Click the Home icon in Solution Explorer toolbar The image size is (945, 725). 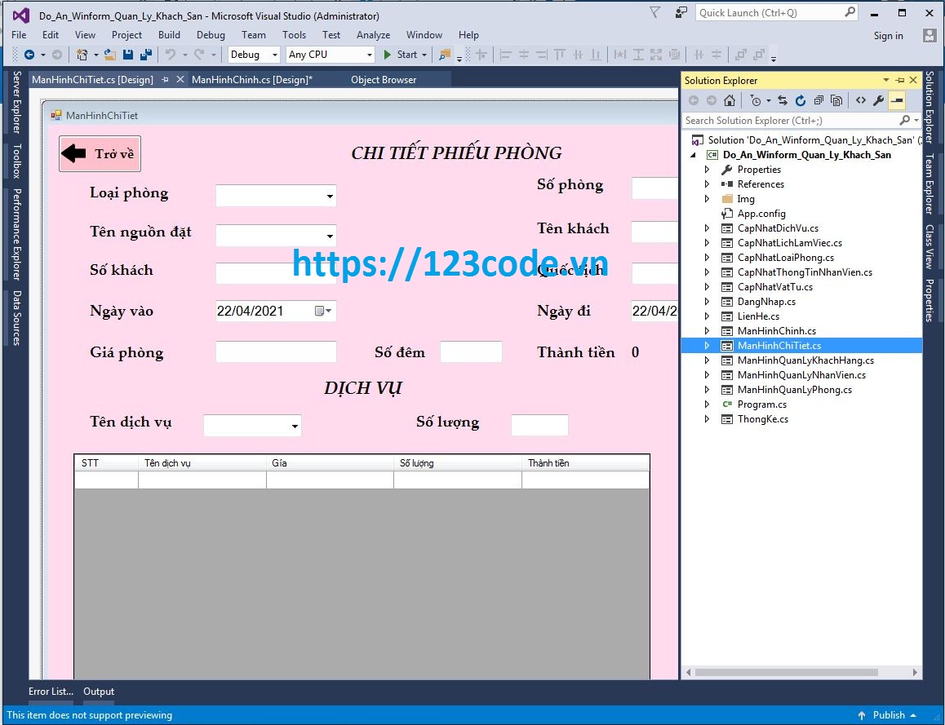(728, 99)
